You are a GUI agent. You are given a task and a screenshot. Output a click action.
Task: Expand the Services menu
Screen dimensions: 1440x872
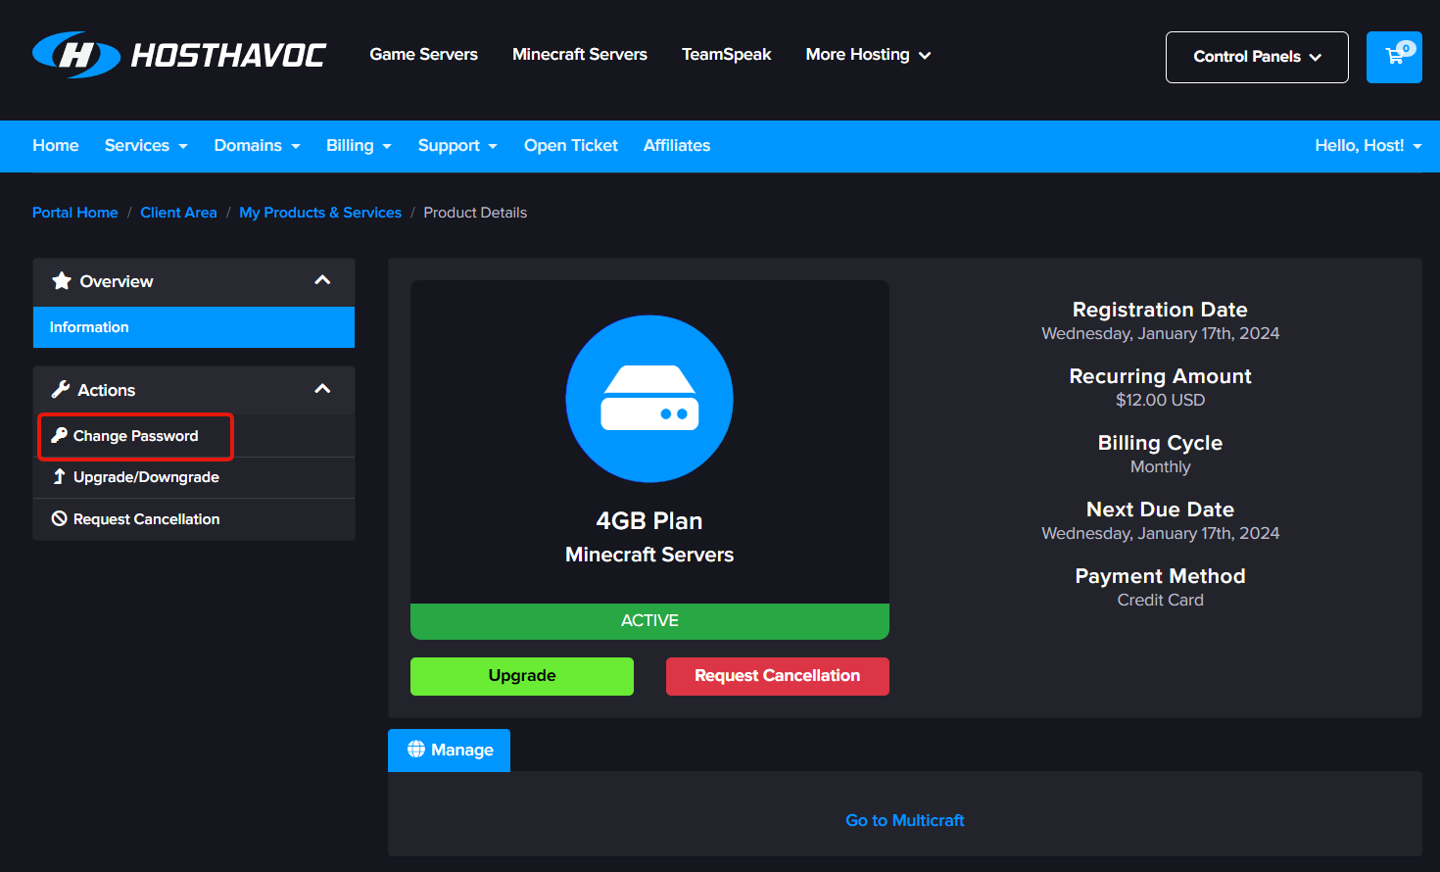coord(146,146)
